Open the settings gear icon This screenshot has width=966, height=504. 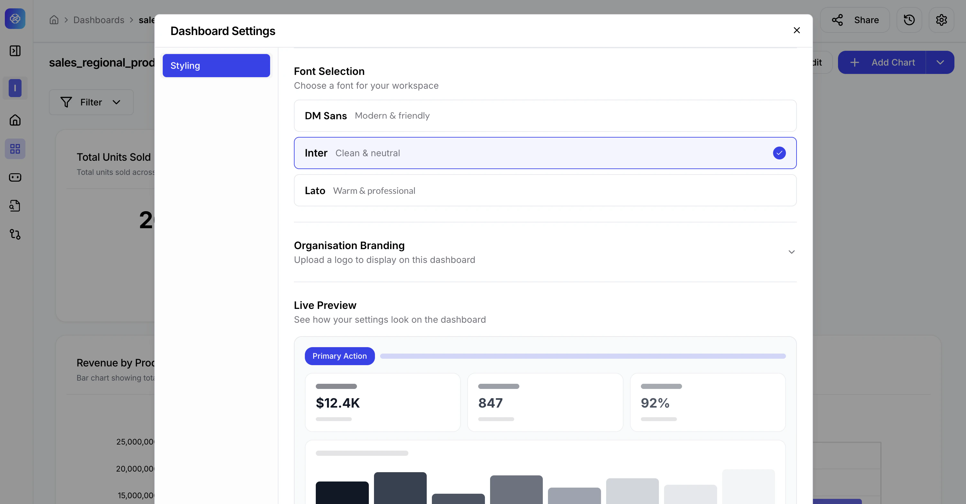tap(941, 20)
